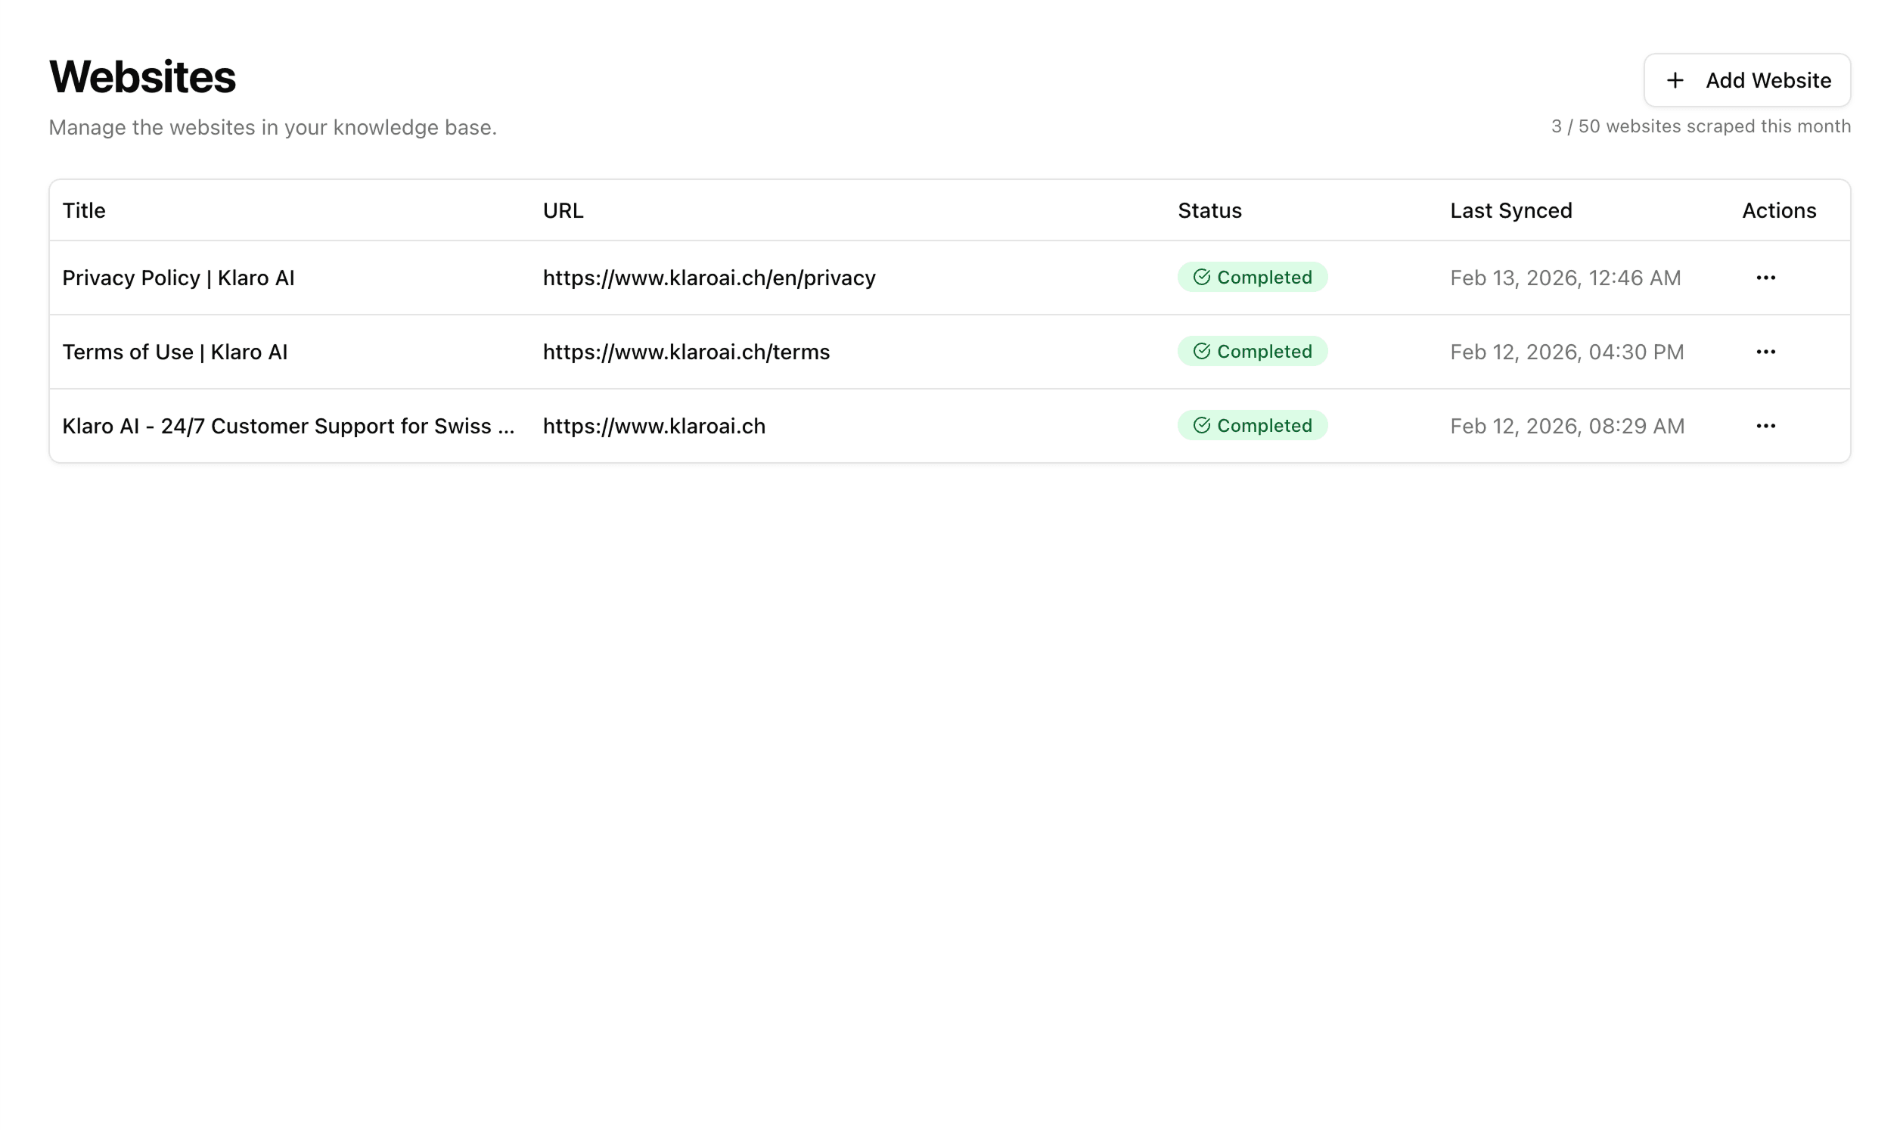Screen dimensions: 1900x1130
Task: Click the Status column header
Action: click(1209, 211)
